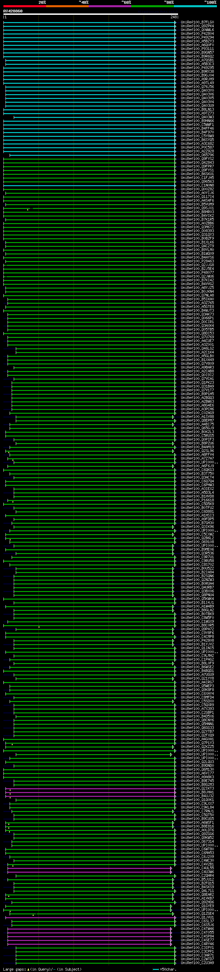Select hit label UniRef100_A8FFV4
The image size is (220, 972).
[197, 455]
